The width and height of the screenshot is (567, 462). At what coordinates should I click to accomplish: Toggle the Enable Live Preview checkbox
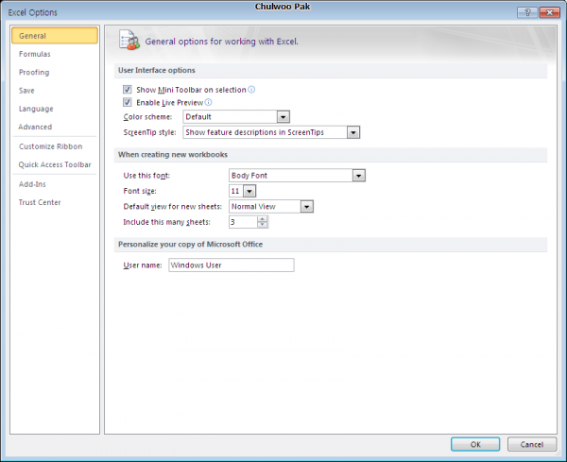click(x=128, y=102)
